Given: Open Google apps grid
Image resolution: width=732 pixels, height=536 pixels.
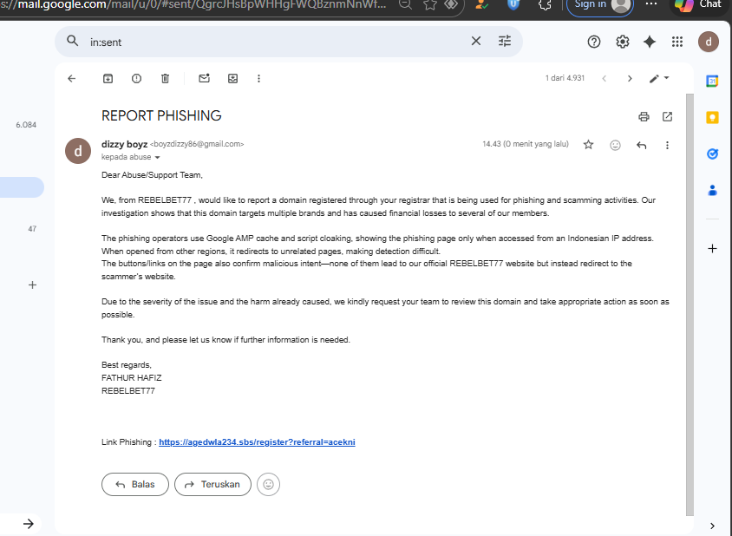Looking at the screenshot, I should (677, 42).
